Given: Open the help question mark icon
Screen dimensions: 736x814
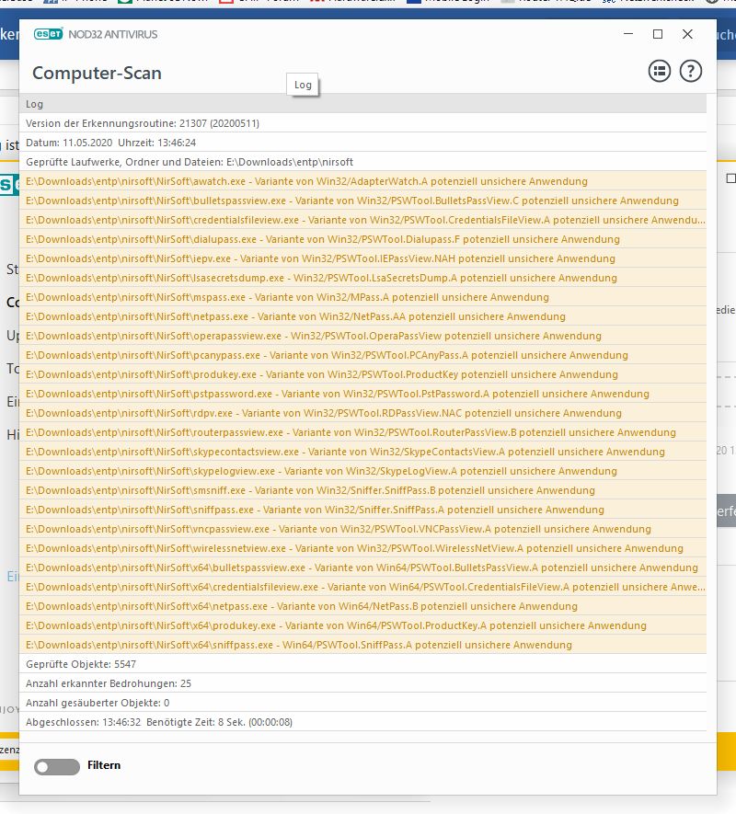Looking at the screenshot, I should (690, 71).
